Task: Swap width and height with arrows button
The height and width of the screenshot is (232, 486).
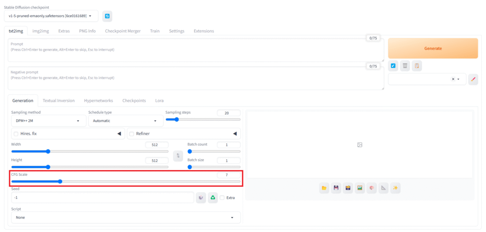Action: click(x=178, y=155)
